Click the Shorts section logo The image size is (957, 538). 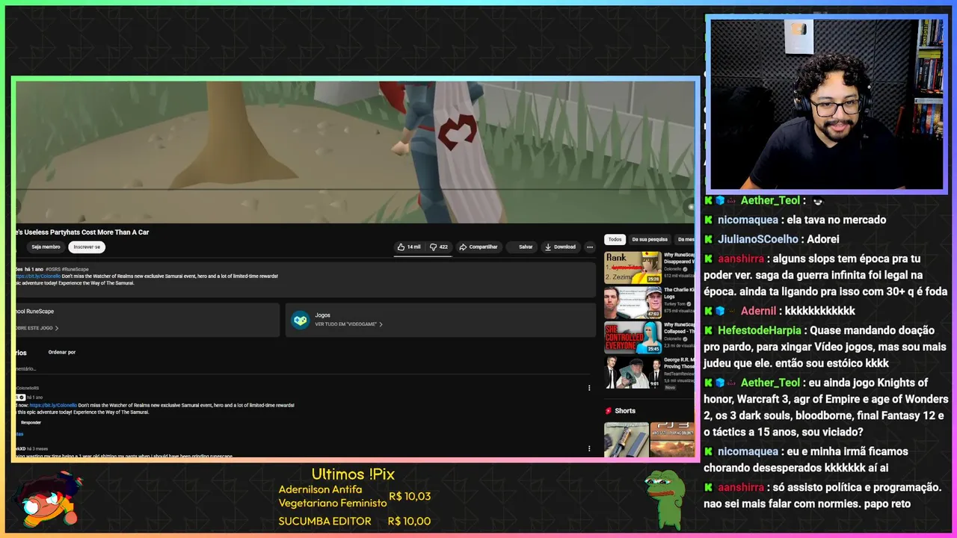coord(609,411)
